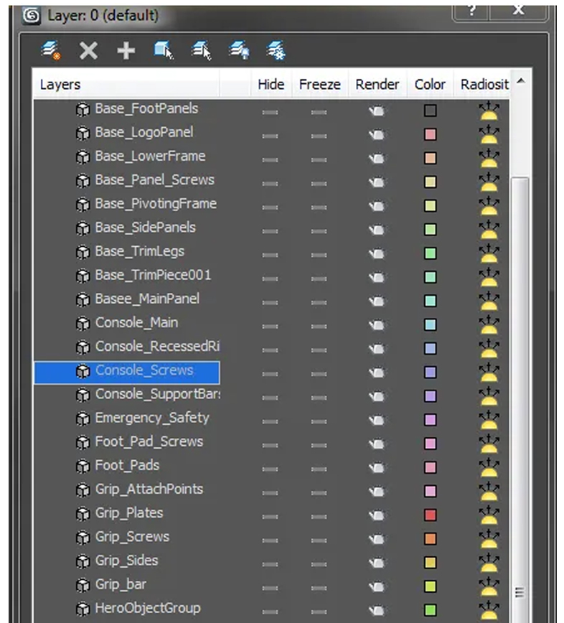Image resolution: width=564 pixels, height=623 pixels.
Task: Click the Color column header
Action: (x=430, y=85)
